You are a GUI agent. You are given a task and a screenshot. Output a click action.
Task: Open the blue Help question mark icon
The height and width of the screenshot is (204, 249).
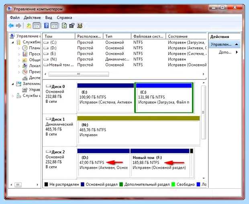coord(46,26)
